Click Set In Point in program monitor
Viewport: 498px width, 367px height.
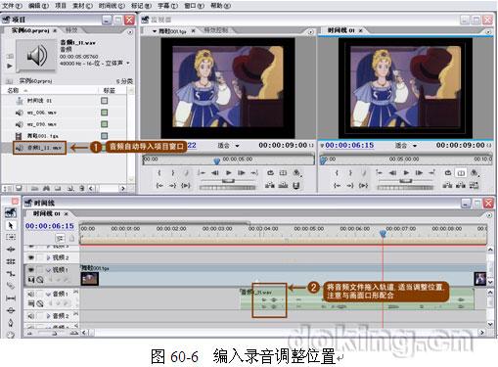pyautogui.click(x=337, y=173)
